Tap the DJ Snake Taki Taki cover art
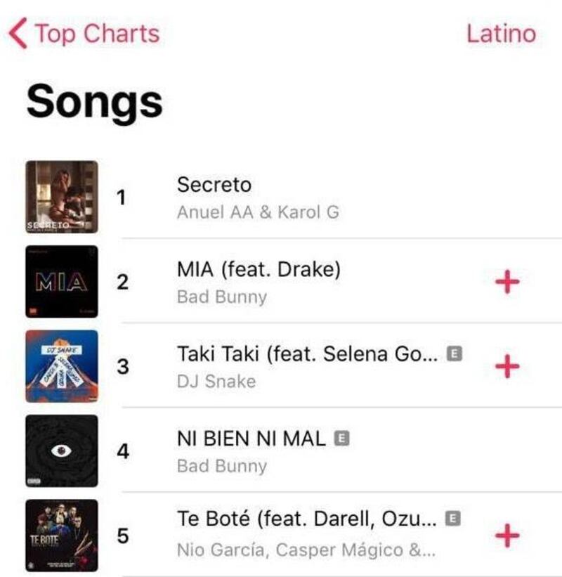562x577 pixels. pos(62,366)
